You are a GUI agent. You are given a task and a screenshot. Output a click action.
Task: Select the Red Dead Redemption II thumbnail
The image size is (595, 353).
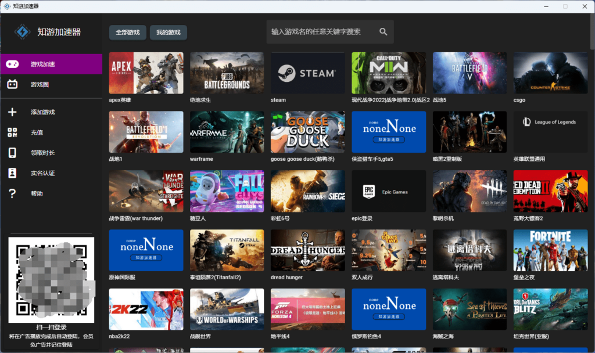(551, 191)
